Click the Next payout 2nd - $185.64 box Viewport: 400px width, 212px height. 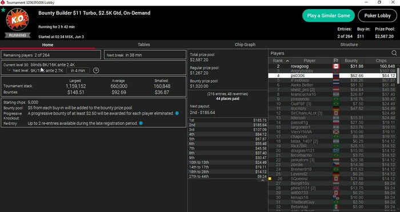coord(202,112)
